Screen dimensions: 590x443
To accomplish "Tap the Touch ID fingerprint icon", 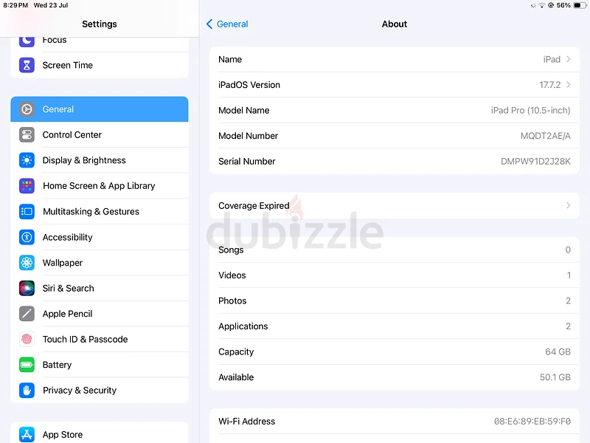I will pyautogui.click(x=27, y=339).
